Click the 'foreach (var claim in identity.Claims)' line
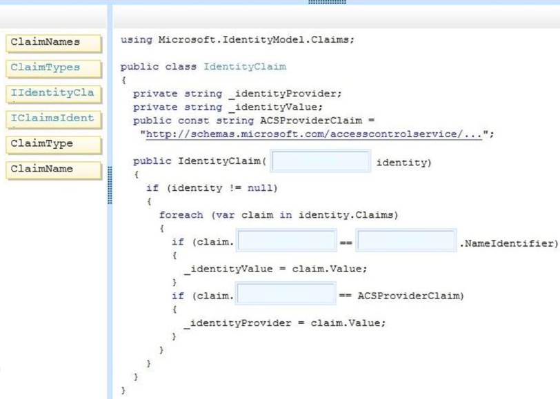Viewport: 560px width, 399px height. [x=279, y=215]
